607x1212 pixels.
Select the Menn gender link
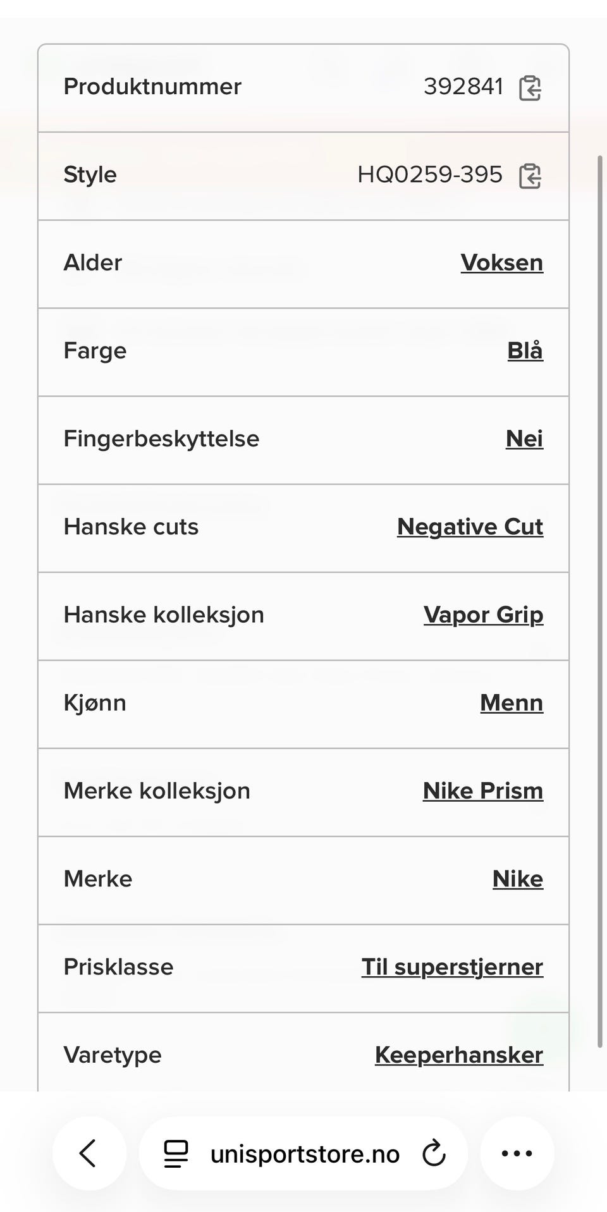[512, 702]
